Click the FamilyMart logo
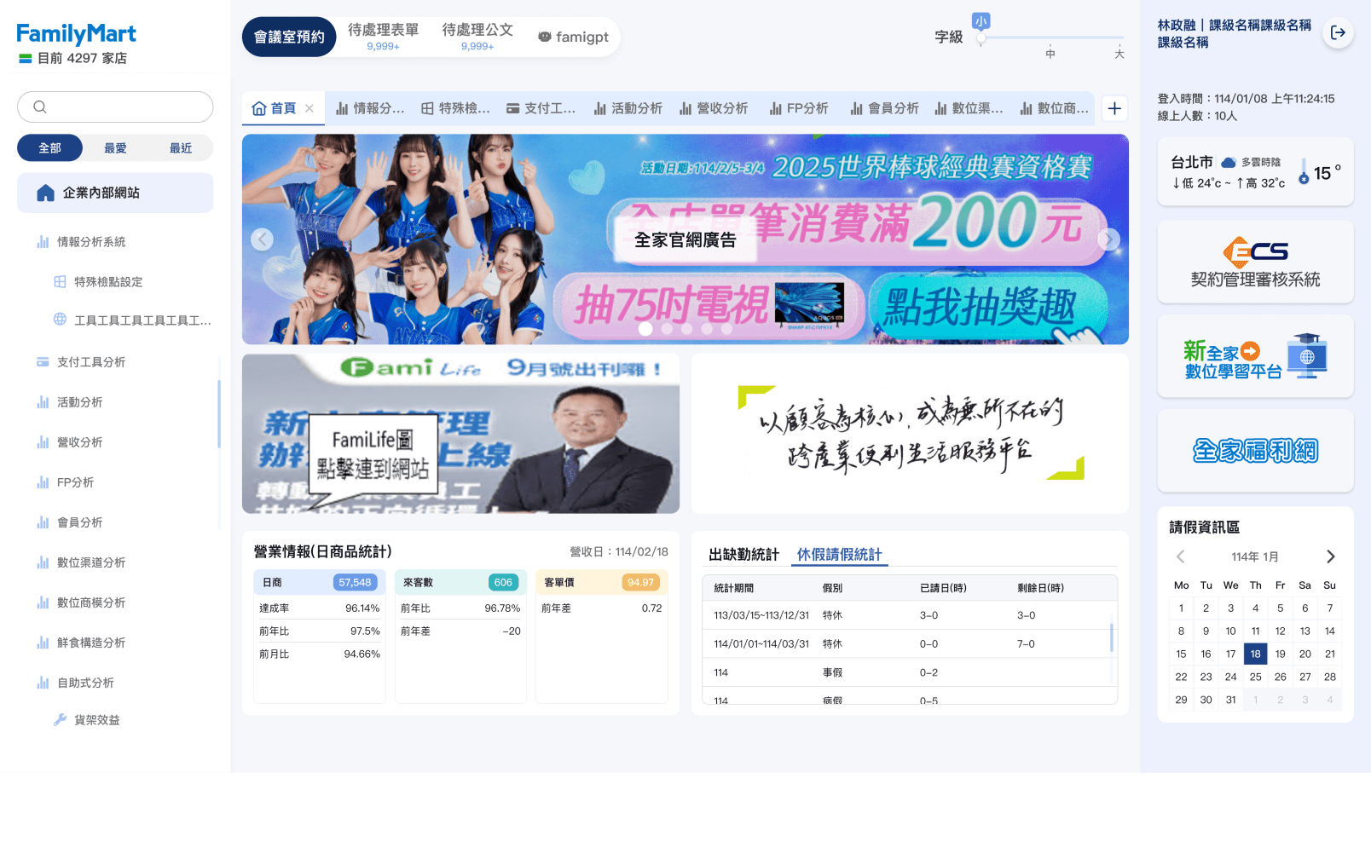1371x859 pixels. tap(77, 34)
